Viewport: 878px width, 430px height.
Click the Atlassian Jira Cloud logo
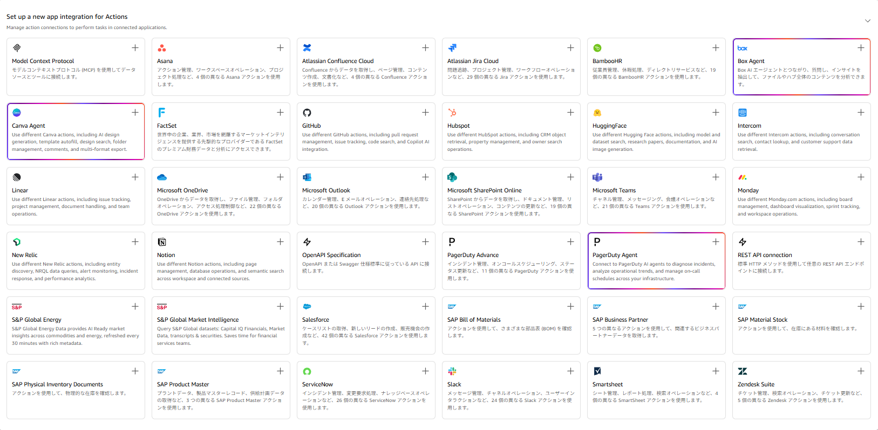click(x=452, y=48)
